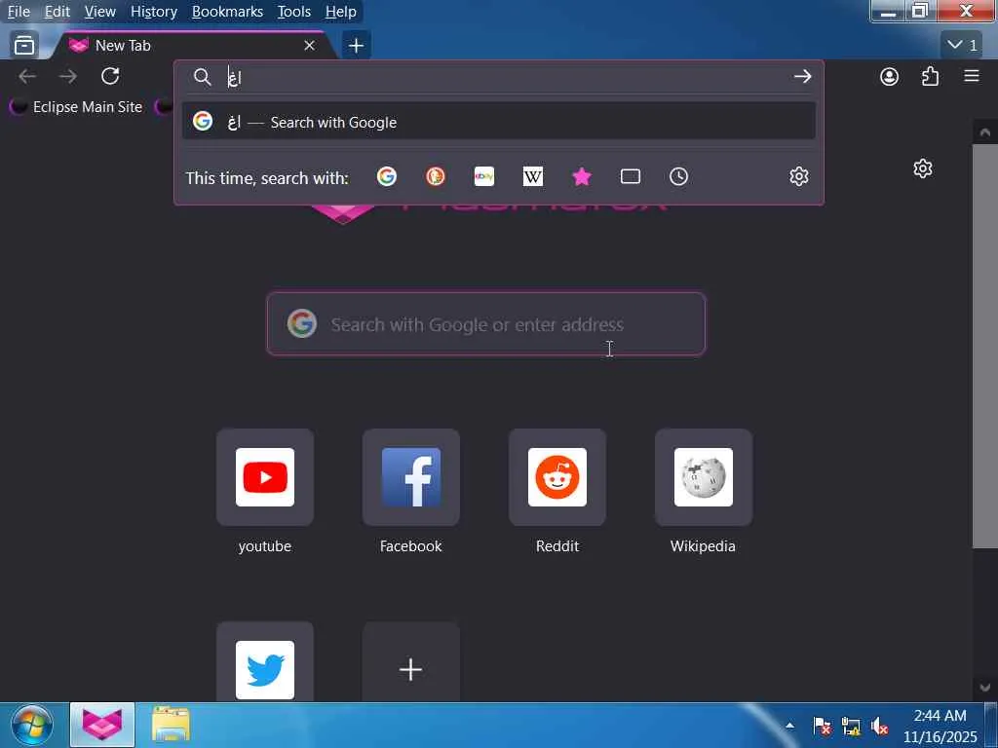
Task: Open Action Center flag icon
Action: point(822,726)
